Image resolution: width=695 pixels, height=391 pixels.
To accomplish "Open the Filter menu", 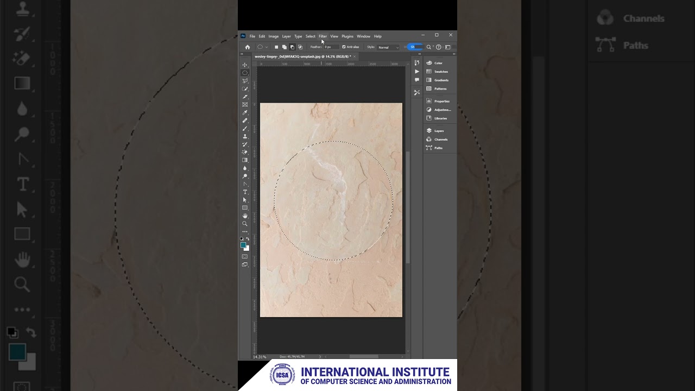I will click(323, 36).
